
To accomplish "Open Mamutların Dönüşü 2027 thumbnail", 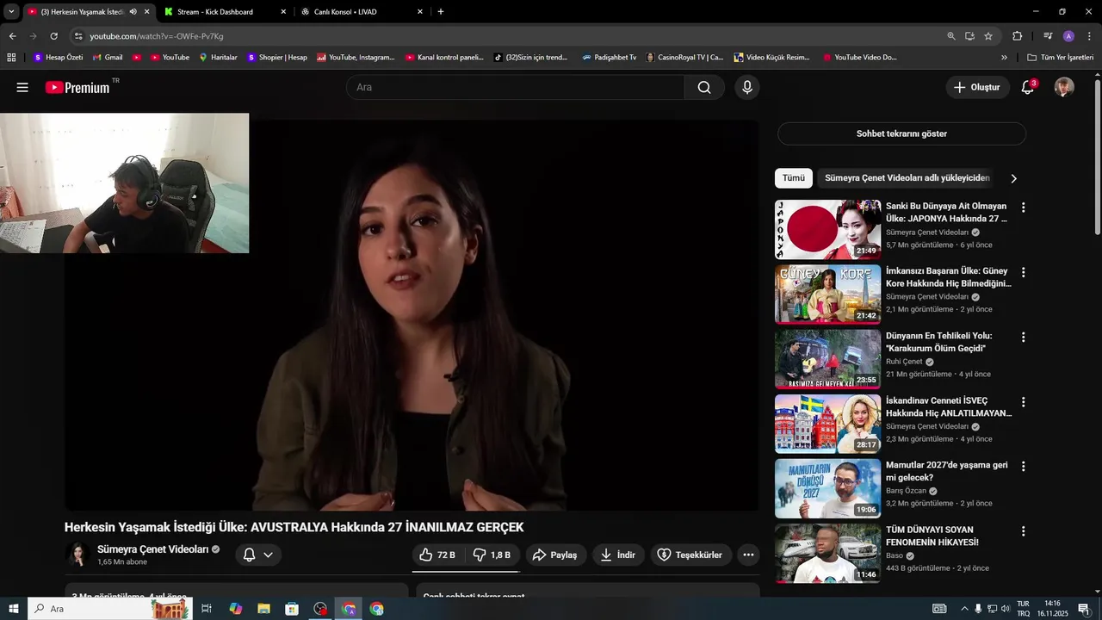I will tap(827, 488).
